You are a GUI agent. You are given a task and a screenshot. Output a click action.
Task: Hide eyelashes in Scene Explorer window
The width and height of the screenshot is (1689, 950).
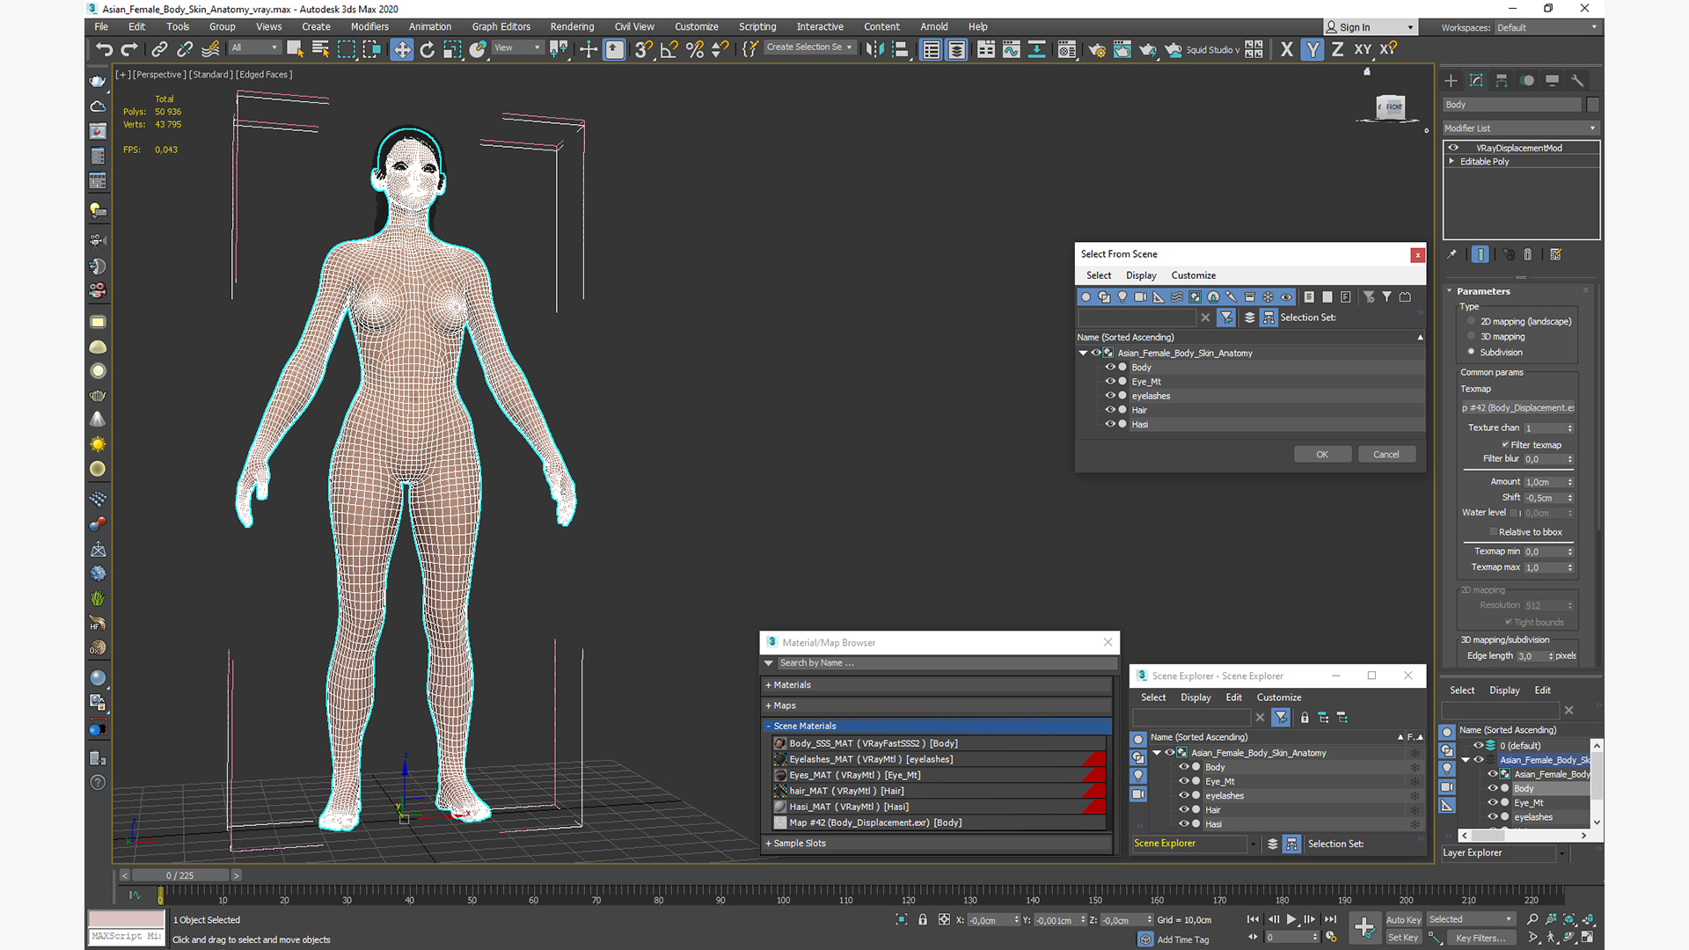1184,795
